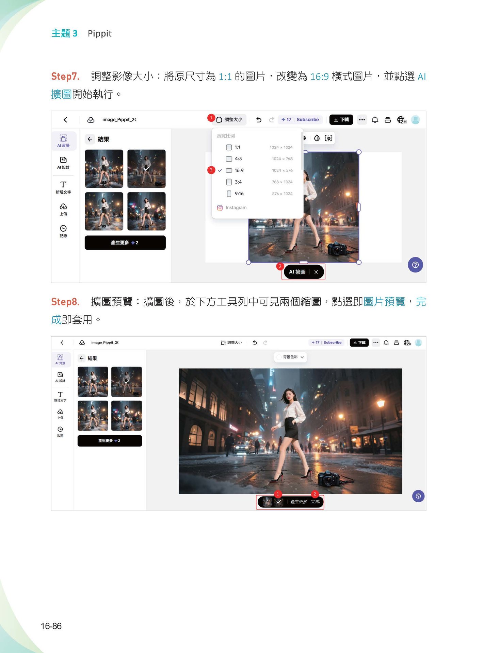Click 產生更多 in the bottom toolbar
The image size is (483, 653).
pos(299,502)
